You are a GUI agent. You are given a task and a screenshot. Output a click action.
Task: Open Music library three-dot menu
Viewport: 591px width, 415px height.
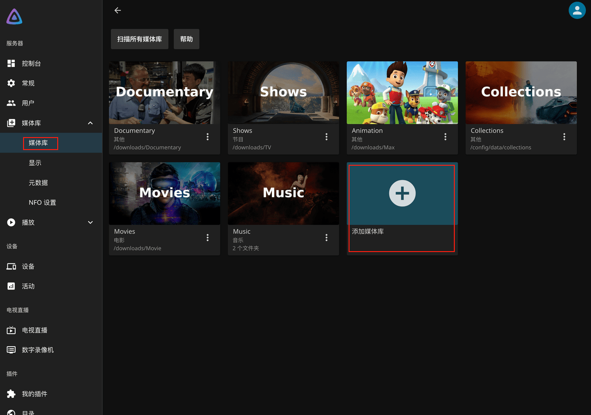tap(326, 237)
